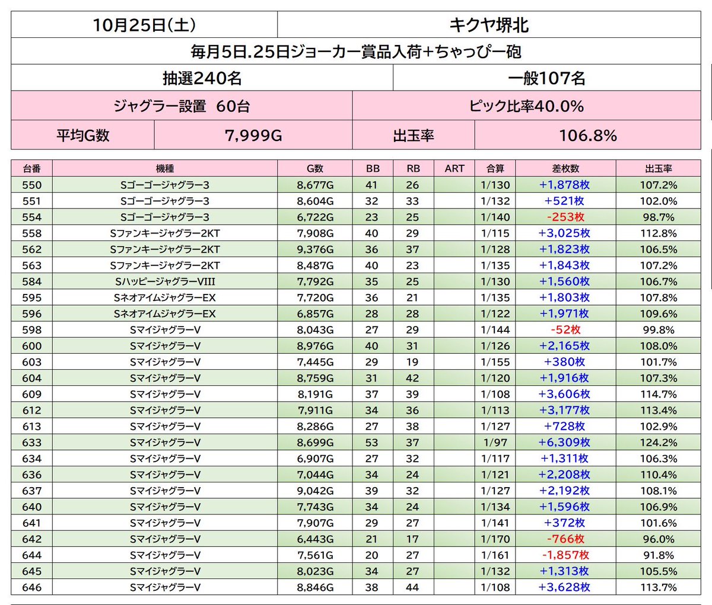The height and width of the screenshot is (605, 712).
Task: Click the hall name キクヤ堺北
Action: (x=489, y=25)
